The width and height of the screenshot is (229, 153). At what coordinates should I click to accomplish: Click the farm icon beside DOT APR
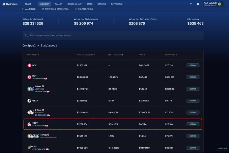pos(46,79)
